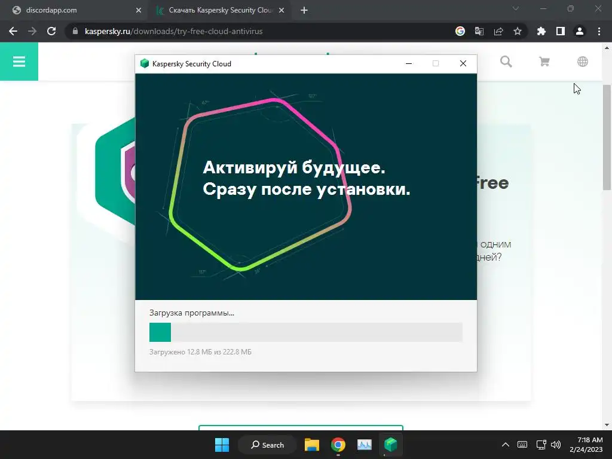The height and width of the screenshot is (459, 612).
Task: Click the taskbar Search box
Action: [x=267, y=445]
